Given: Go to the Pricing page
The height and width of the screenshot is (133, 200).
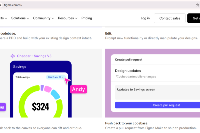Looking at the screenshot, I should (x=87, y=18).
